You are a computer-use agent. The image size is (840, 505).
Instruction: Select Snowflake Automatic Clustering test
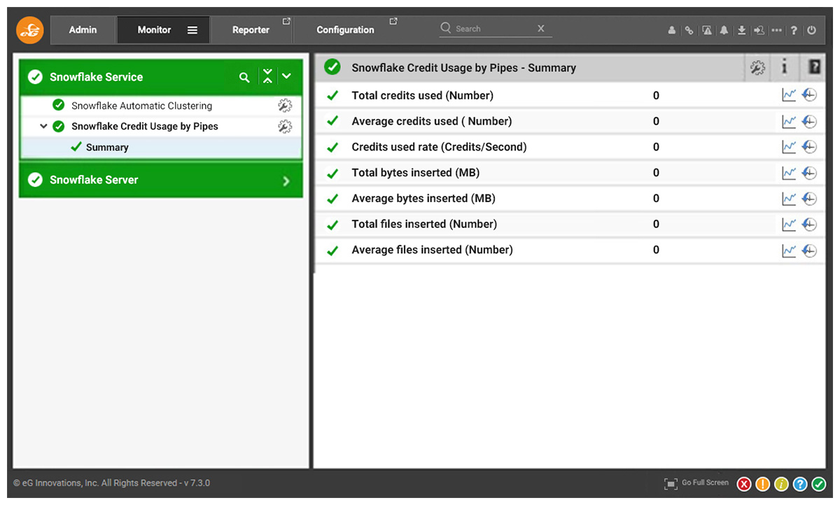pos(141,106)
